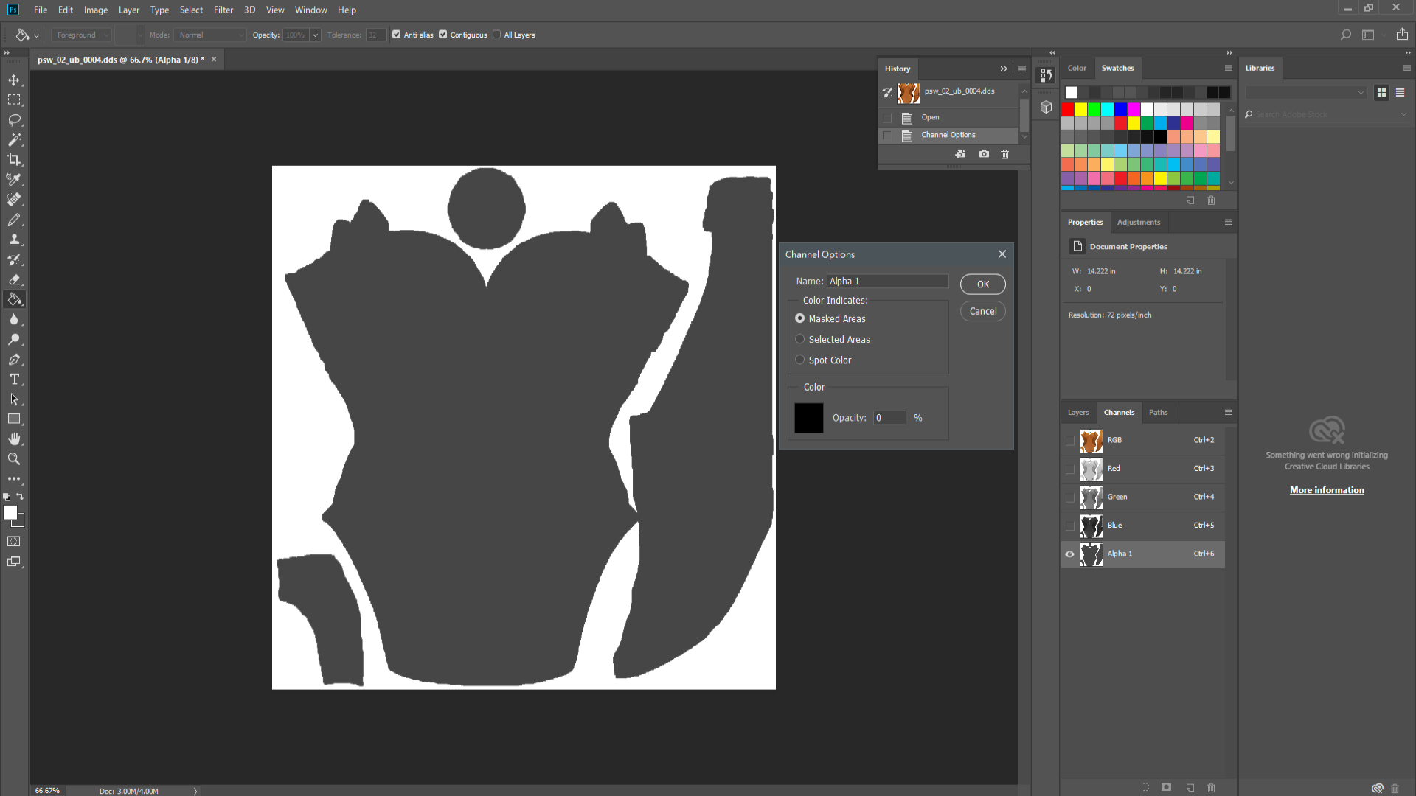Click OK in Channel Options dialog
Screen dimensions: 1416x796
coord(982,284)
